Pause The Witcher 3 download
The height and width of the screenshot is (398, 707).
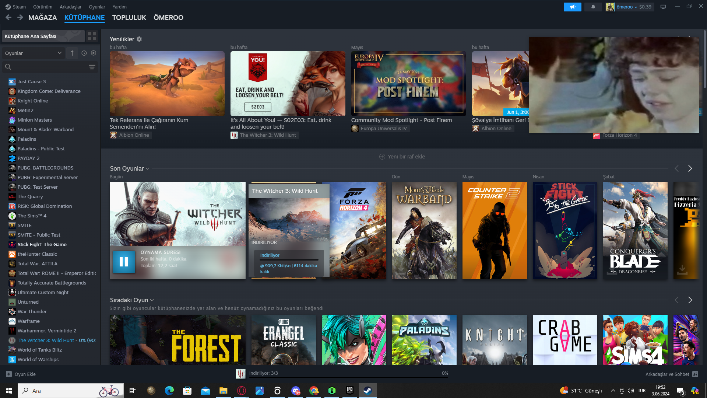coord(123,262)
